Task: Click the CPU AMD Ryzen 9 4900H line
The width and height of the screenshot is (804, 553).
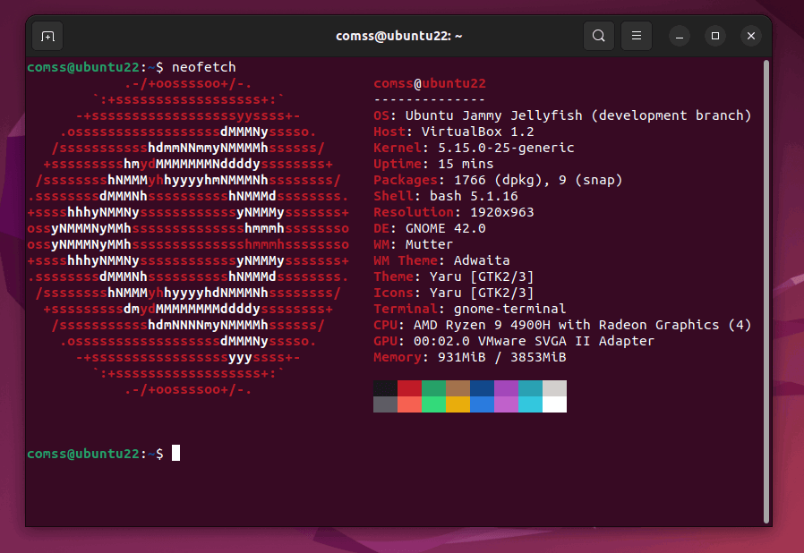Action: pos(562,325)
